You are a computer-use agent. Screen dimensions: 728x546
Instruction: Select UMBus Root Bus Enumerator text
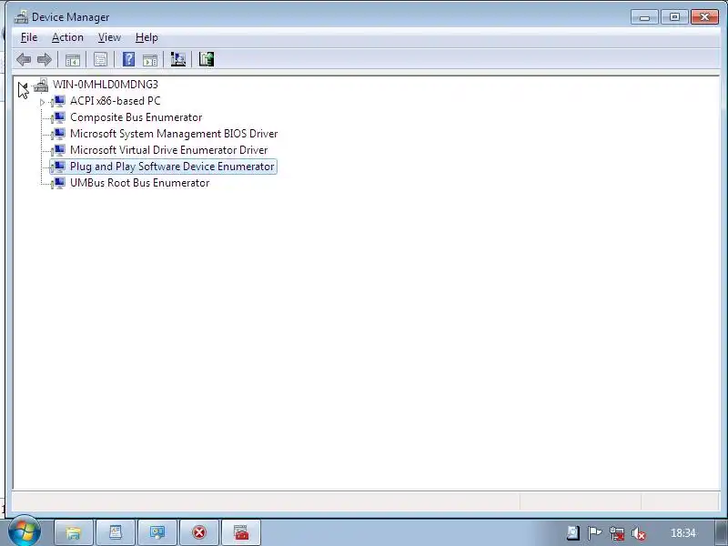(139, 183)
